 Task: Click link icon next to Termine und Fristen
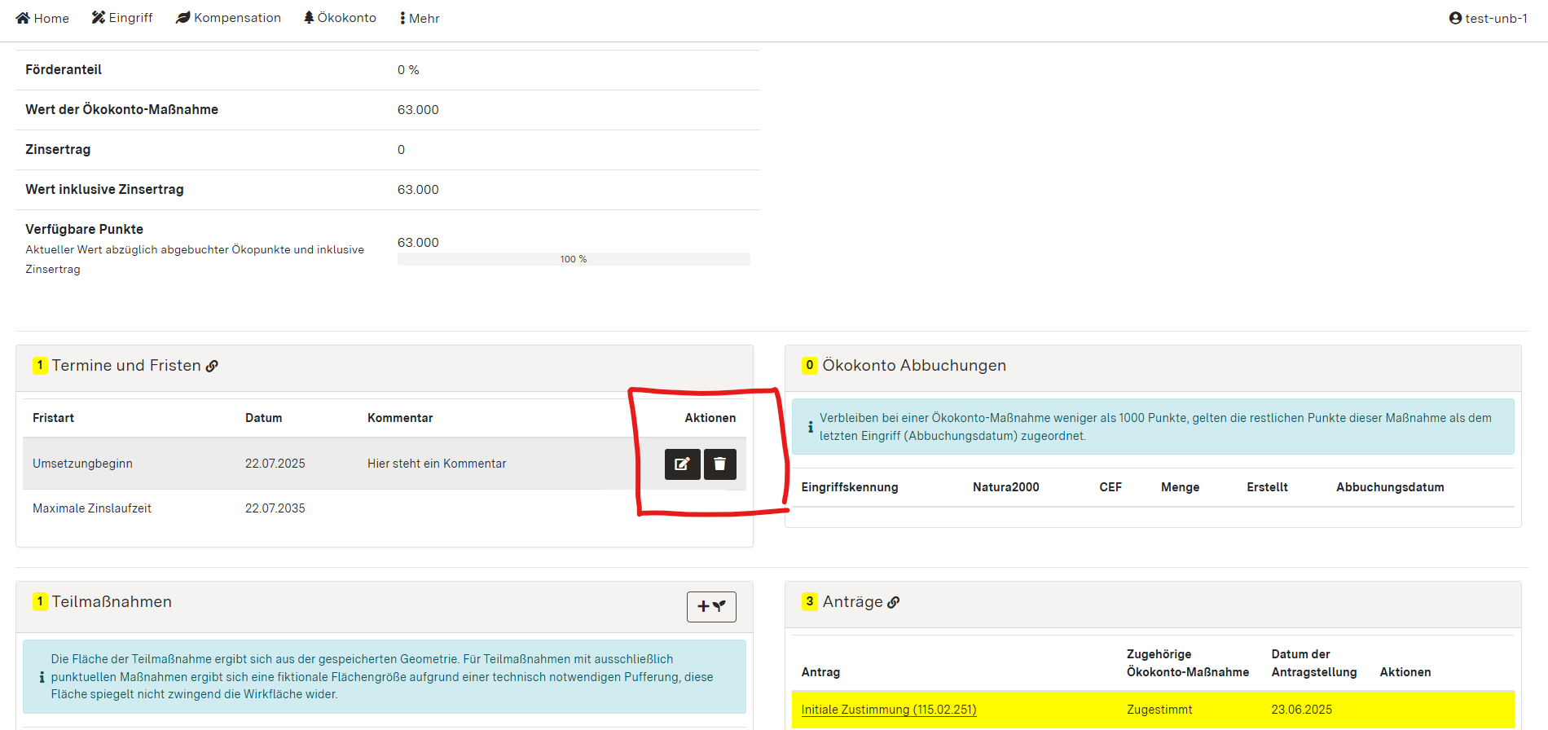[x=212, y=367]
